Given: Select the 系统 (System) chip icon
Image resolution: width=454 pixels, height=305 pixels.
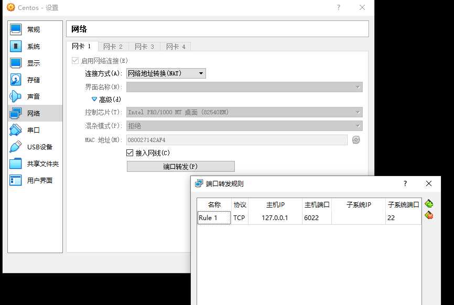Looking at the screenshot, I should (16, 46).
